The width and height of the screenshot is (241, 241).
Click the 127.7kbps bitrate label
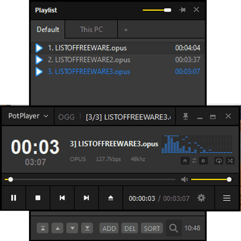108,159
